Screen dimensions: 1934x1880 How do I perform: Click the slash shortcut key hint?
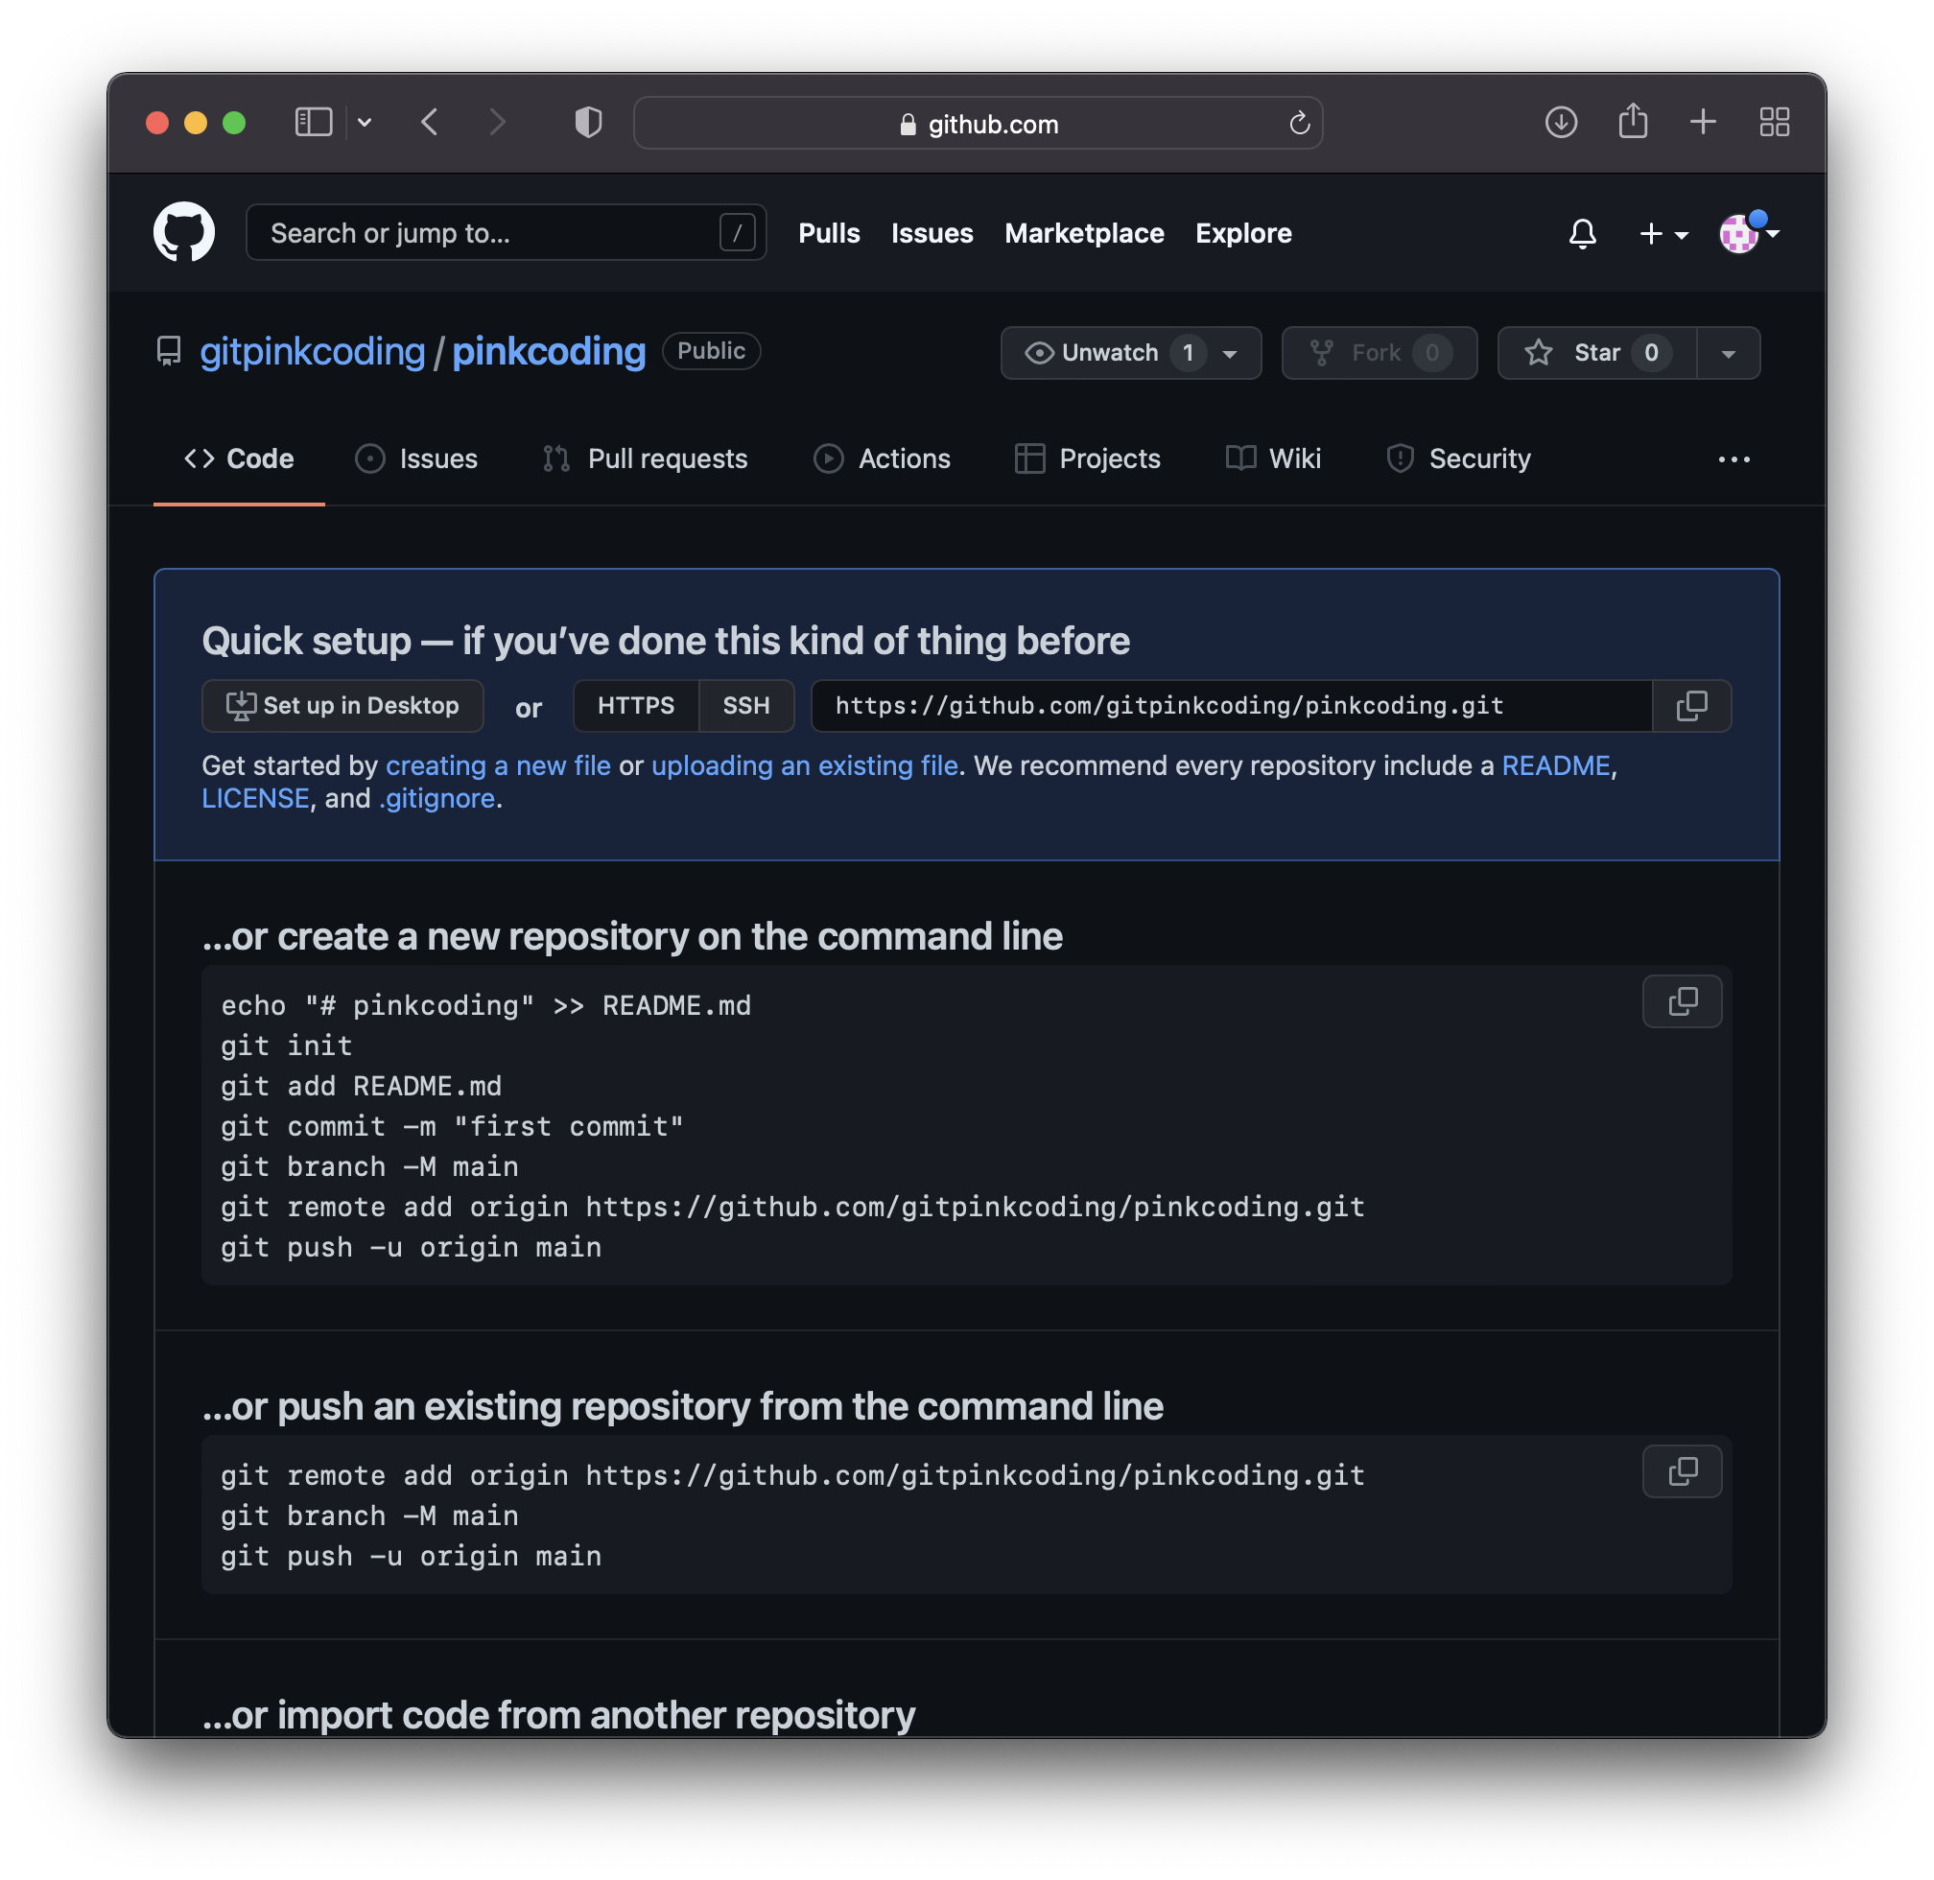737,234
